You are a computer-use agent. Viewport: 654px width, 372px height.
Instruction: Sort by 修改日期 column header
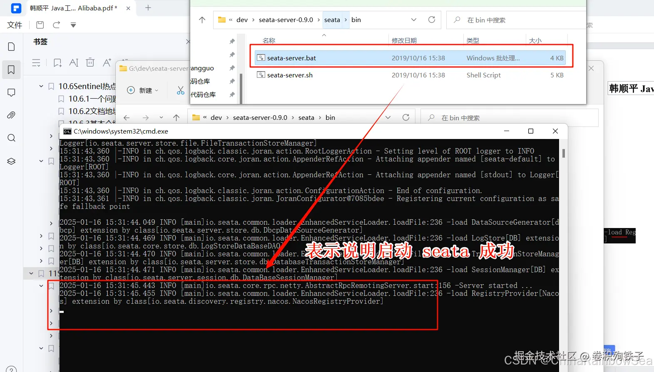(404, 40)
